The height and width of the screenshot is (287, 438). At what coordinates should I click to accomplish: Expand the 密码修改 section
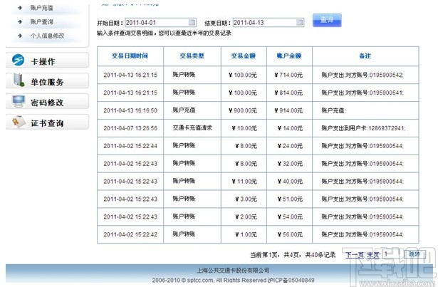click(47, 102)
